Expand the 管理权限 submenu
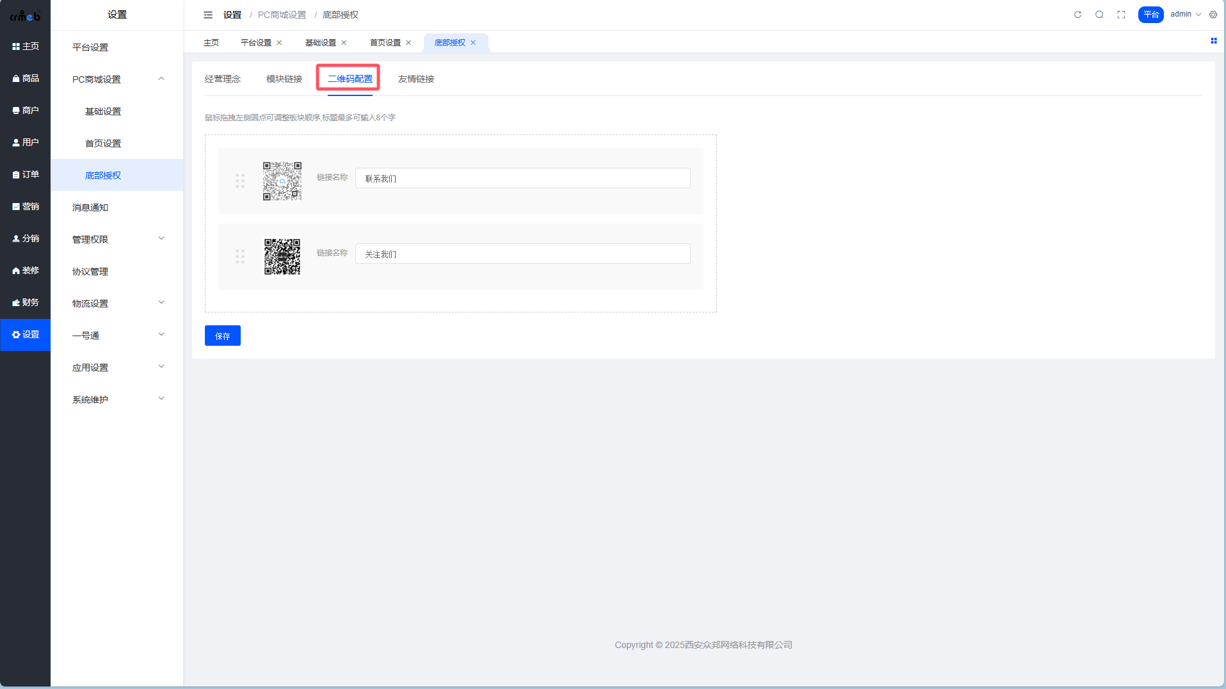Screen dimensions: 1226x689 (161, 239)
